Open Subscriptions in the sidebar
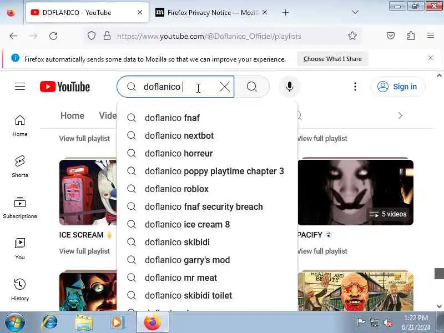444x333 pixels. (x=20, y=208)
